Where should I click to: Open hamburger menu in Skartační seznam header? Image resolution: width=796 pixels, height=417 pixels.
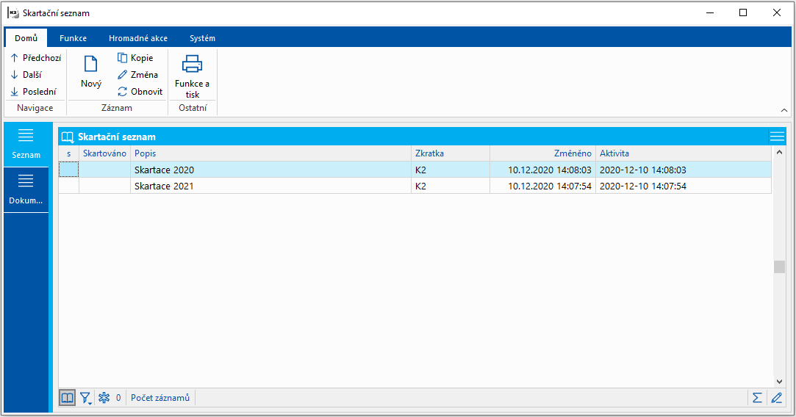point(777,137)
